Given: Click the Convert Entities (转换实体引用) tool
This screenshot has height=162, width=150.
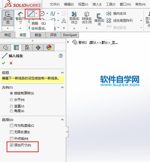Looking at the screenshot, I should pos(87,18).
